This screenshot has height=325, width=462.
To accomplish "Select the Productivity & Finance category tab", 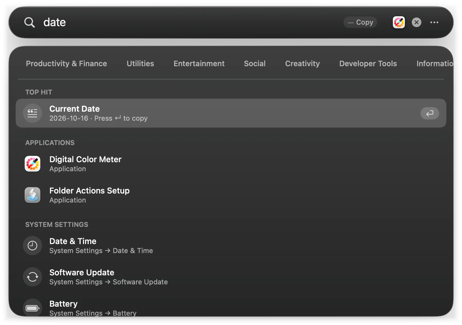I will (66, 63).
